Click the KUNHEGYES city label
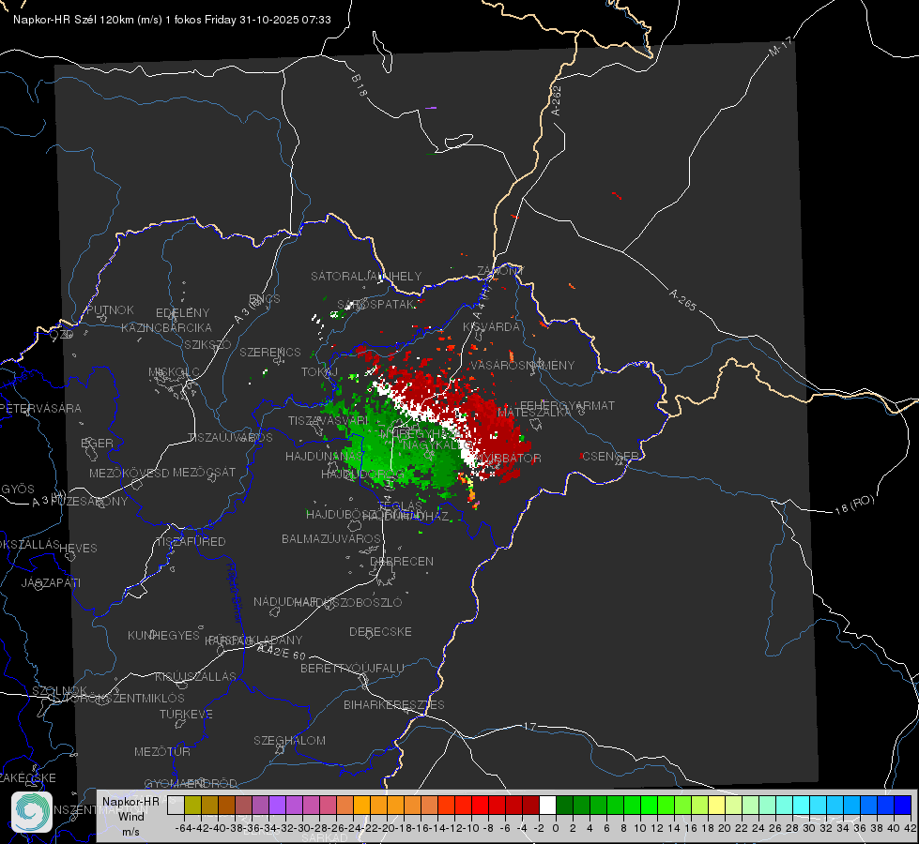 tap(163, 635)
